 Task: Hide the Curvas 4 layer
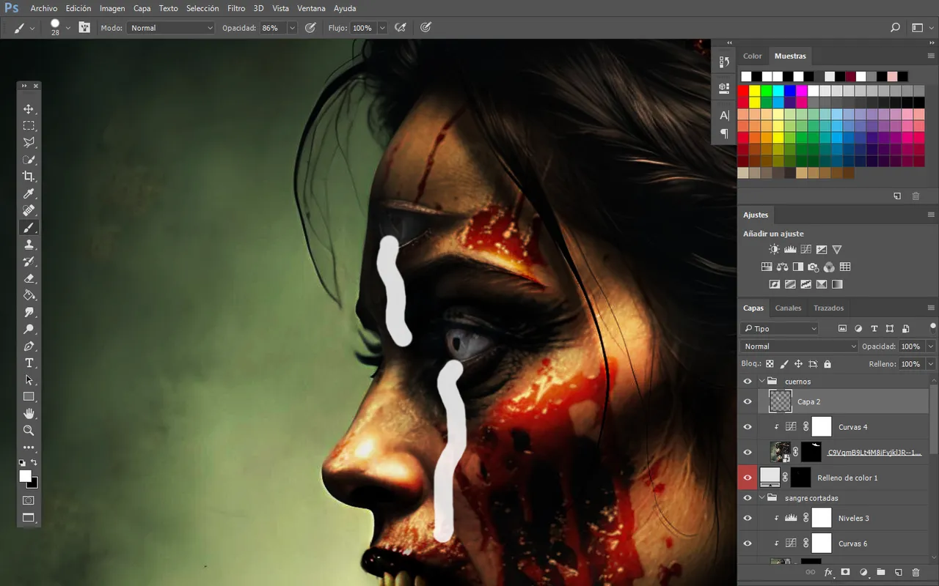(748, 427)
